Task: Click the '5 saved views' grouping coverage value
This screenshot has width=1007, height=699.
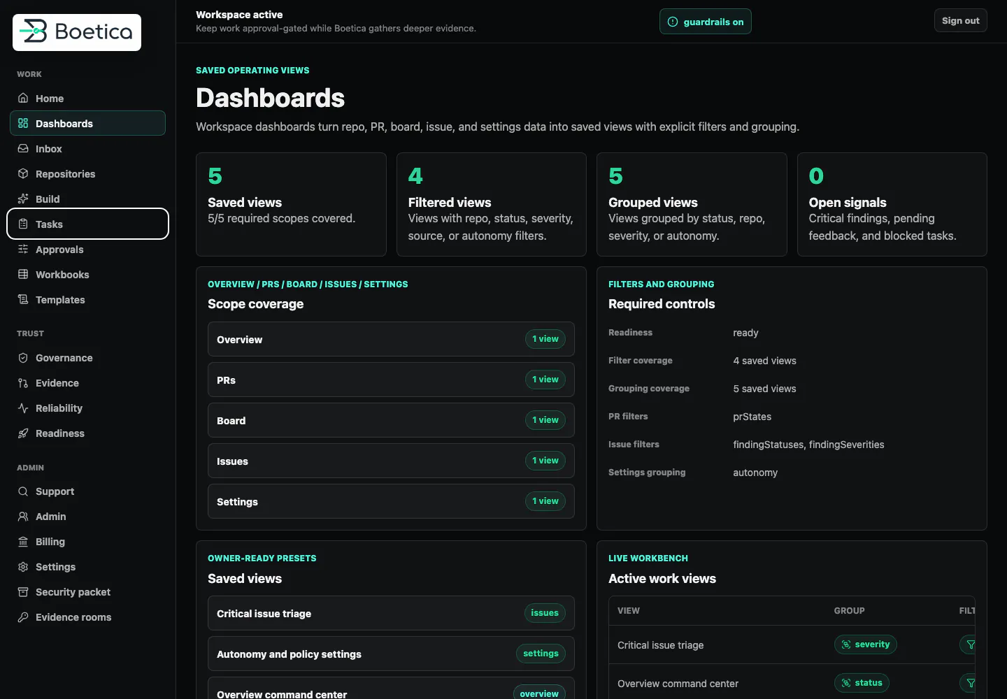Action: (764, 389)
